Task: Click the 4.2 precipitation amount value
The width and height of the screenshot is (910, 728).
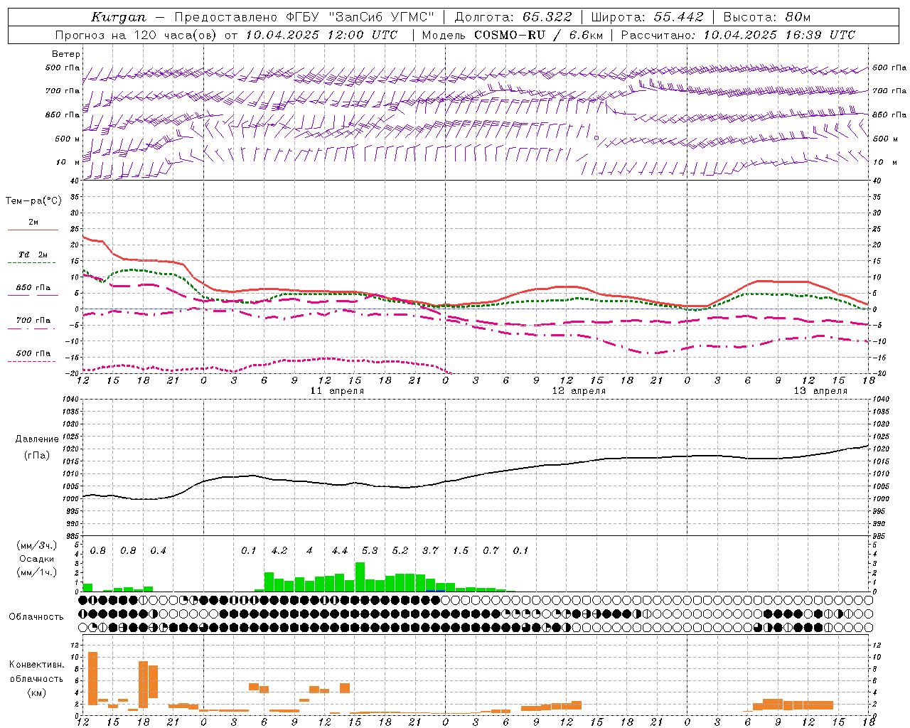Action: click(279, 551)
